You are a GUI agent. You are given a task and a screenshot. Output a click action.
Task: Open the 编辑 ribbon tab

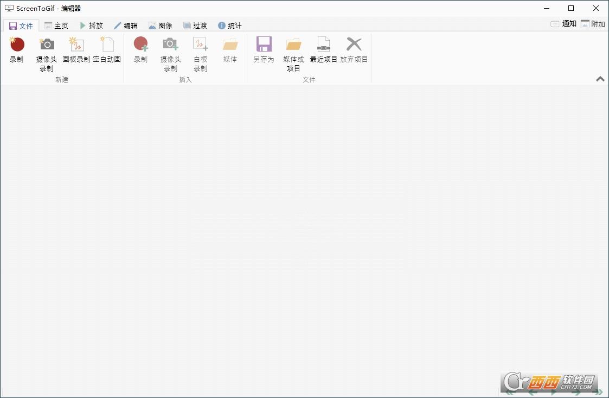126,26
